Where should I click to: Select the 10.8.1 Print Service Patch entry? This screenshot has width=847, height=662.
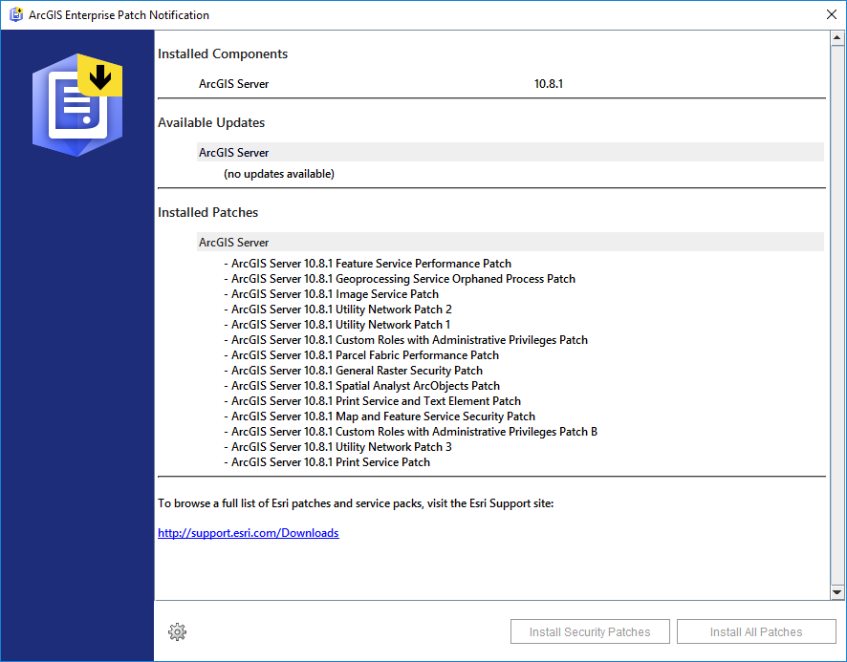(x=327, y=462)
